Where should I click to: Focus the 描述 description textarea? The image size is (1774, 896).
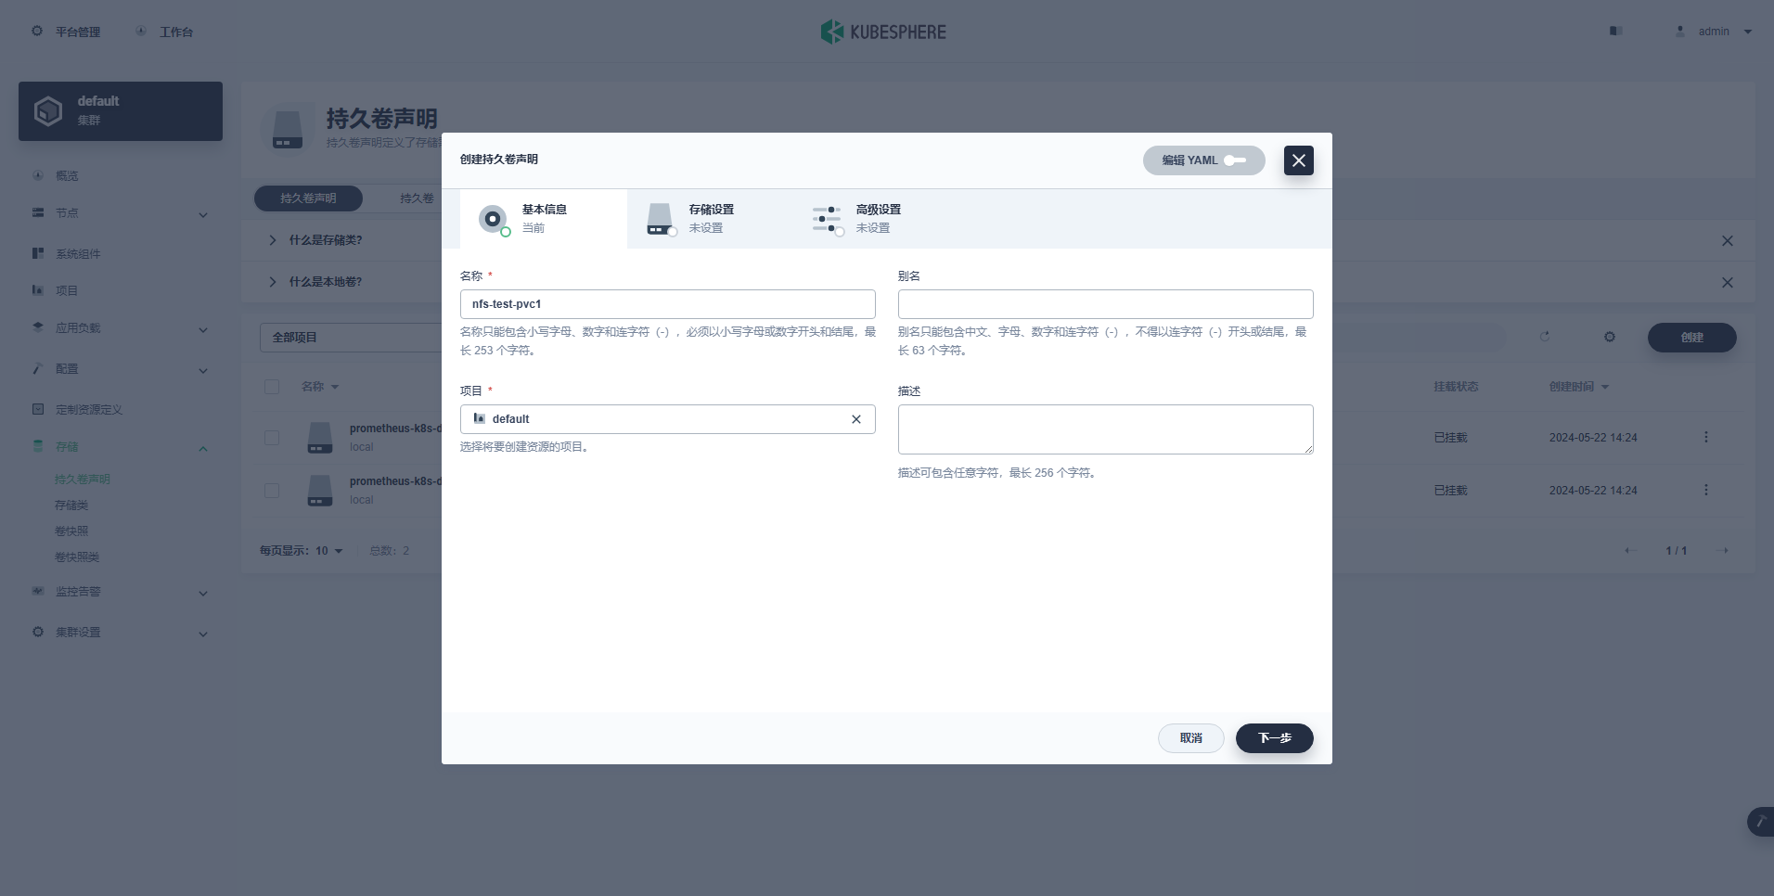pos(1106,429)
